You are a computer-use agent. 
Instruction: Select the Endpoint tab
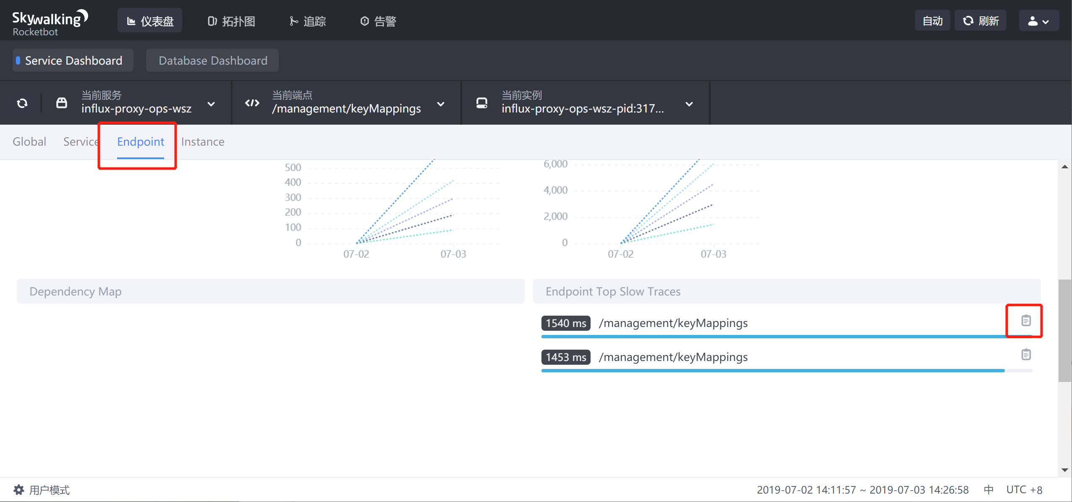[141, 141]
